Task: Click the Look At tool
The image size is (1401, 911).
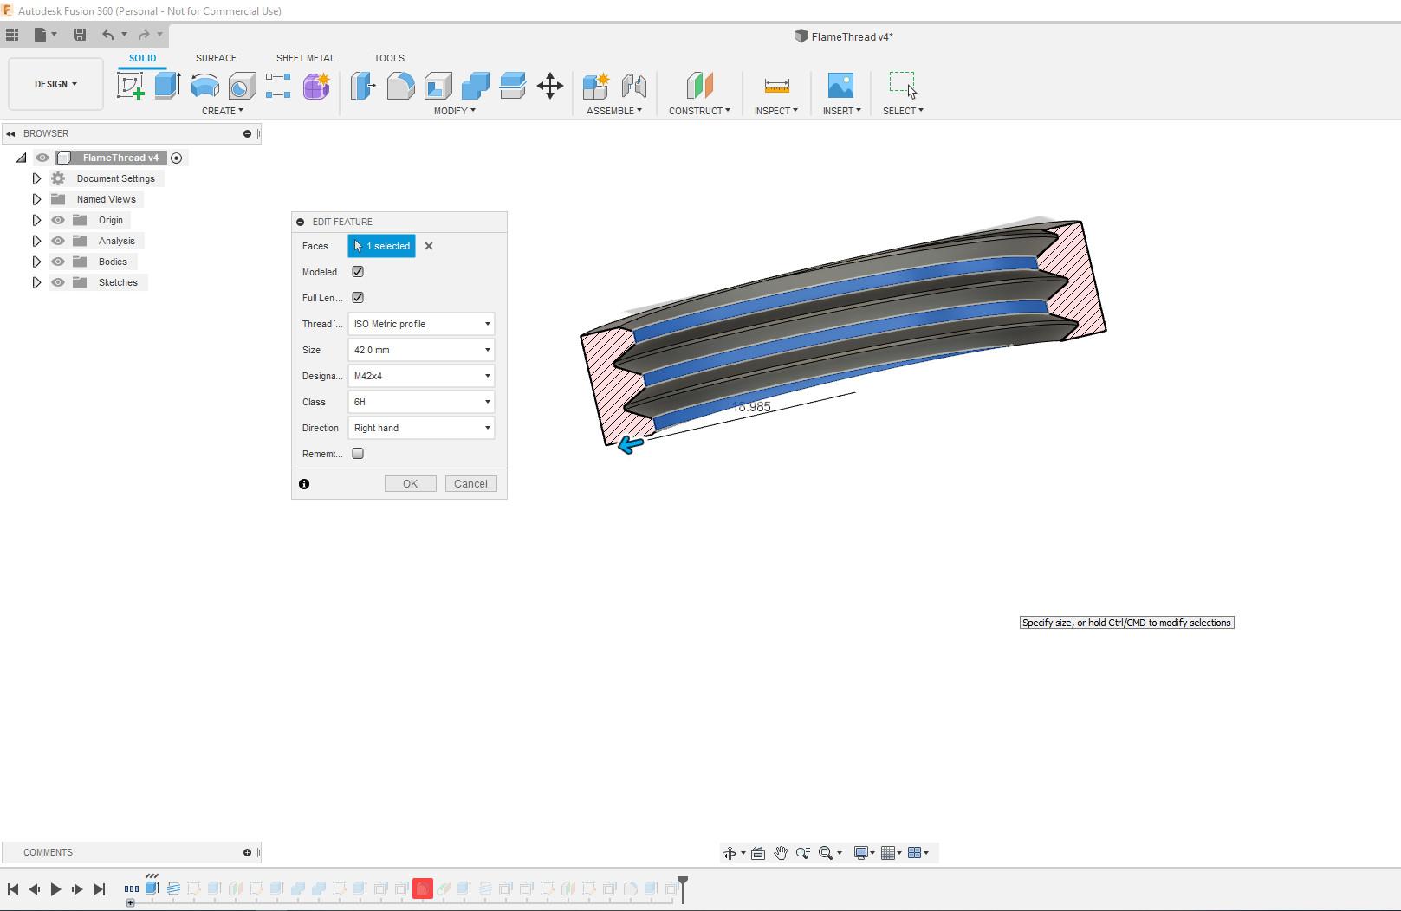Action: tap(758, 853)
